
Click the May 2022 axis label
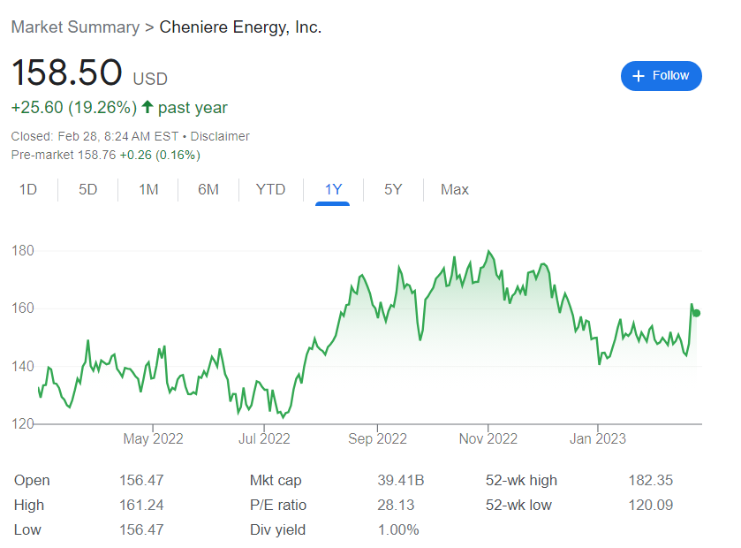[153, 438]
